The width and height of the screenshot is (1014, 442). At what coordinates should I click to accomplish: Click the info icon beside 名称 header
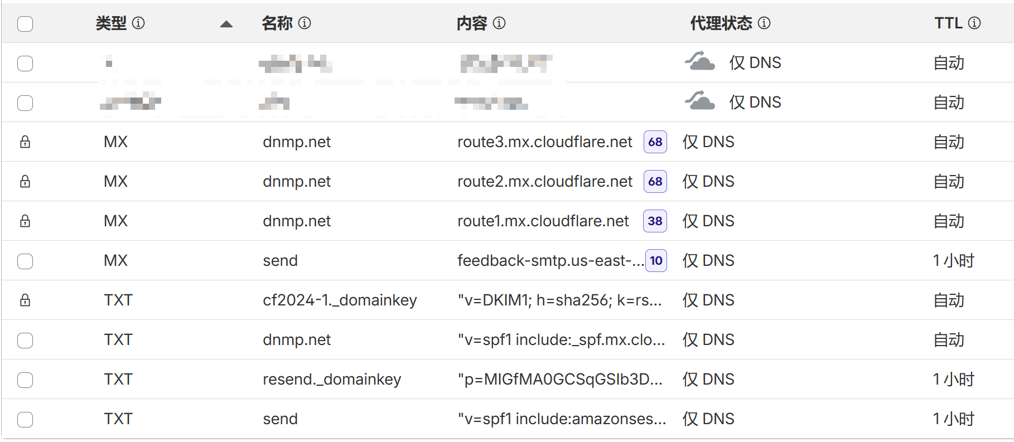(305, 23)
